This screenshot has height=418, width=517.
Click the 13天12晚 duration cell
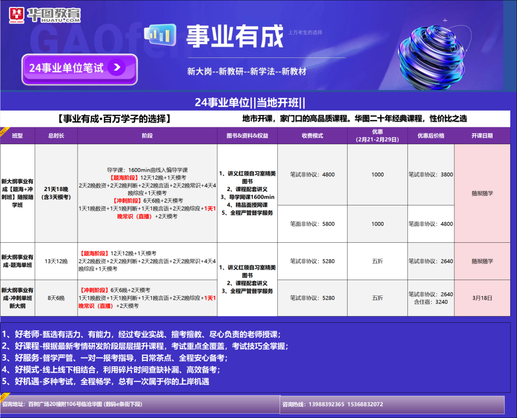pyautogui.click(x=56, y=261)
